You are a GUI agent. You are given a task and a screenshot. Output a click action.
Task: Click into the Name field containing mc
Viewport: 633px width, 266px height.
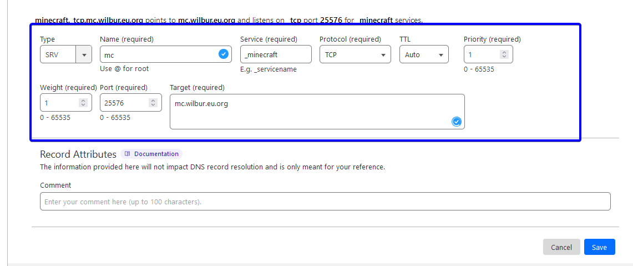(x=158, y=54)
